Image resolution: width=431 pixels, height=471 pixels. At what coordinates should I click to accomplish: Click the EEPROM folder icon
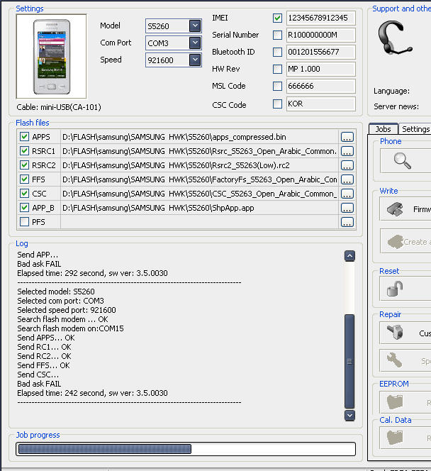[x=395, y=402]
